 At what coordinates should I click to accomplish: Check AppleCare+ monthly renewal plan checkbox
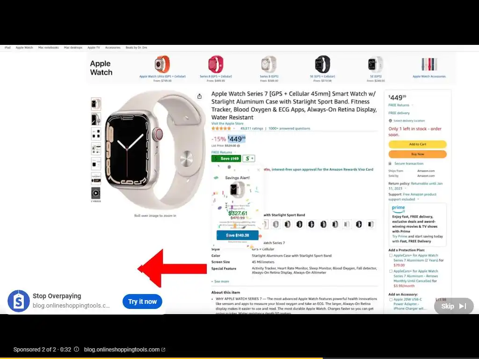(x=391, y=271)
